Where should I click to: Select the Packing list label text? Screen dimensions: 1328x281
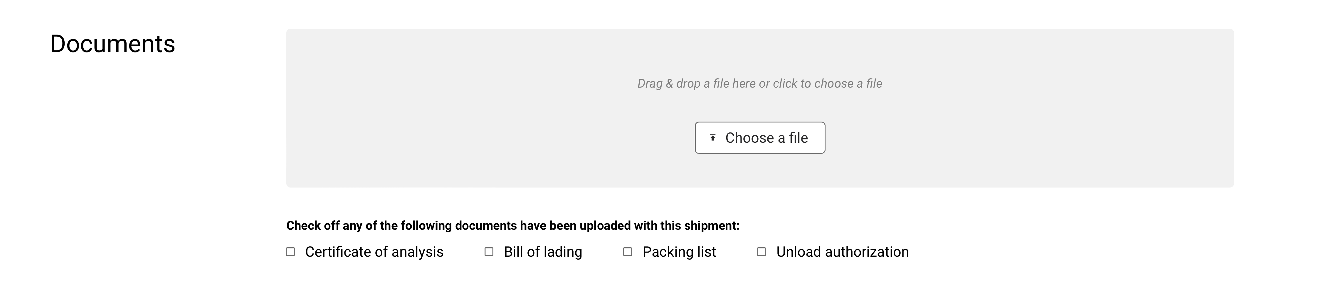pos(679,252)
